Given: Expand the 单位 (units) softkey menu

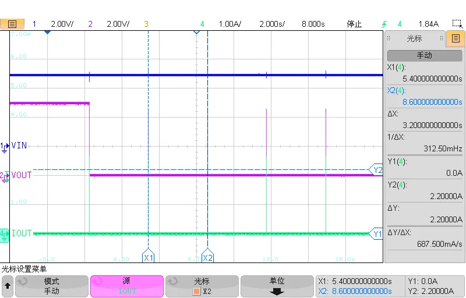Looking at the screenshot, I should click(277, 286).
